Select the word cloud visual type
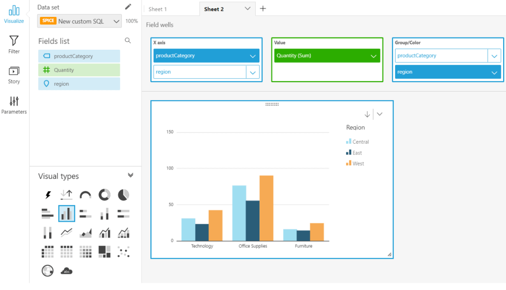This screenshot has height=290, width=506. click(67, 271)
